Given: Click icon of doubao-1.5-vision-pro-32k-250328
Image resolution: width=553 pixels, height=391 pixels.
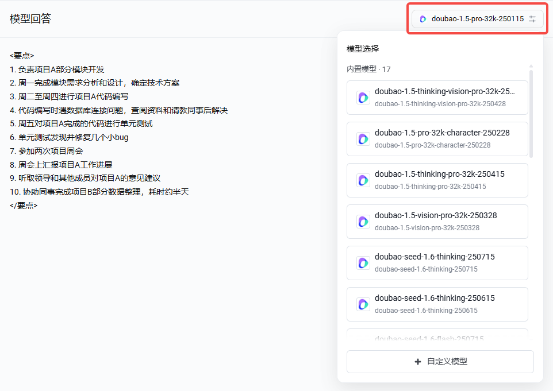Looking at the screenshot, I should pos(363,222).
